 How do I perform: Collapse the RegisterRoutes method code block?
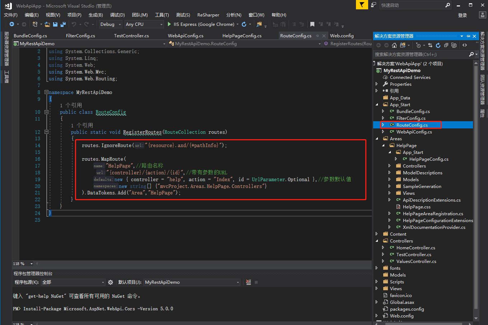point(46,132)
